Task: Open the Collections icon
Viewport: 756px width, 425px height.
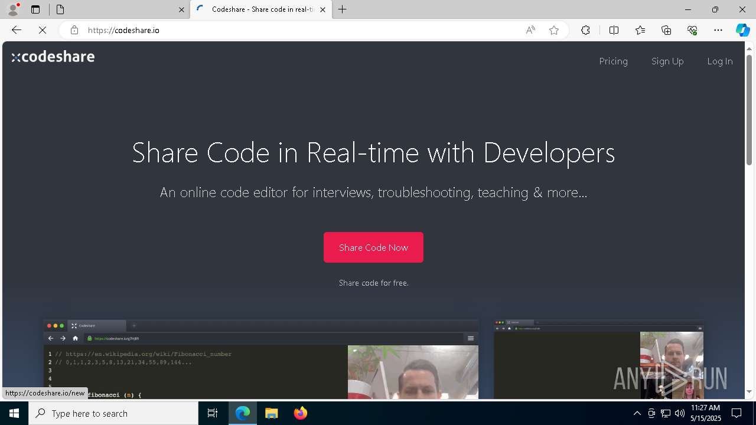Action: coord(666,30)
